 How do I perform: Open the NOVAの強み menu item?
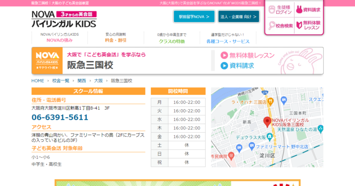click(x=59, y=40)
